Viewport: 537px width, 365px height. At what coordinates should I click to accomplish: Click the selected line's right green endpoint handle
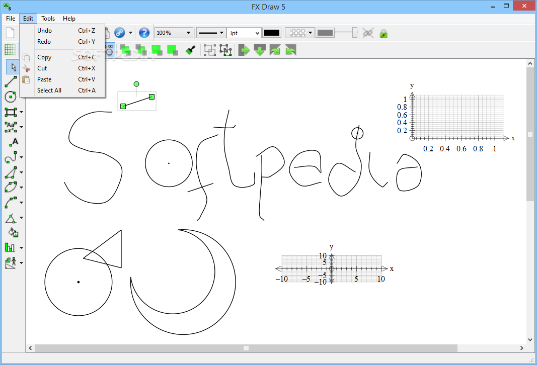tap(151, 97)
